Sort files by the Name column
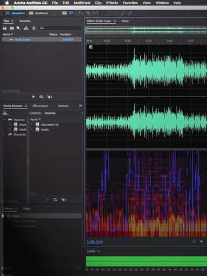The width and height of the screenshot is (207, 276). (8, 34)
